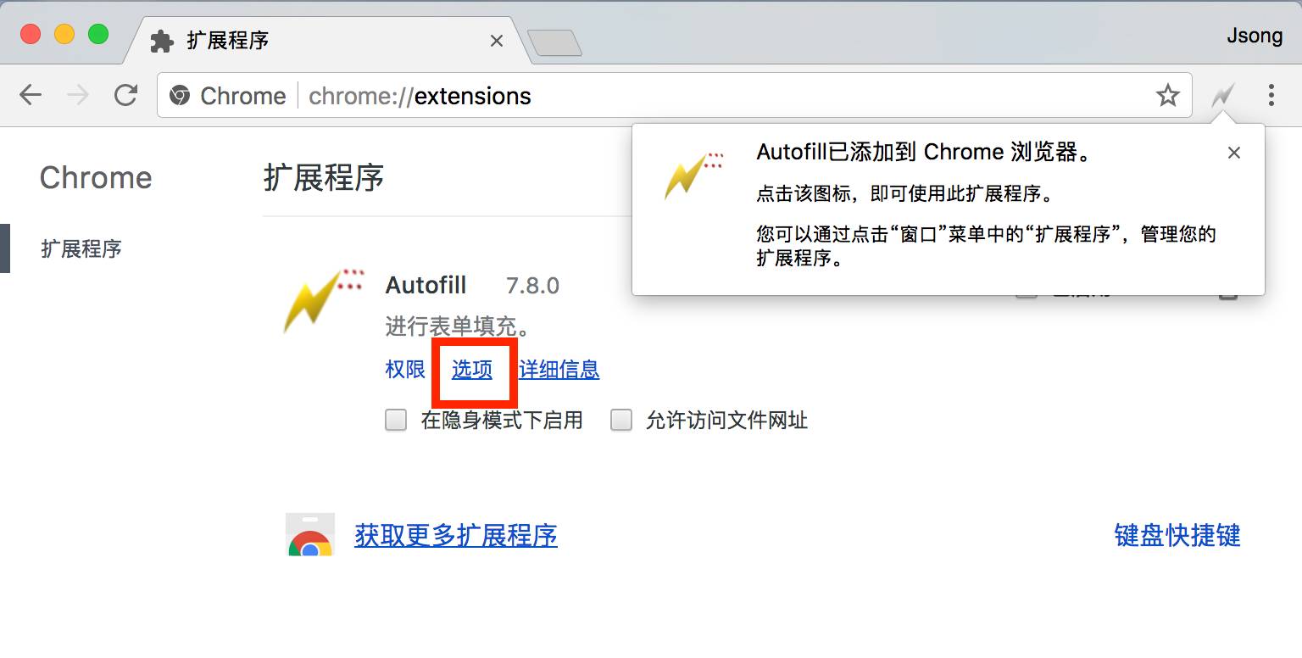Dismiss the Autofill added notification popup
1302x658 pixels.
click(1234, 153)
